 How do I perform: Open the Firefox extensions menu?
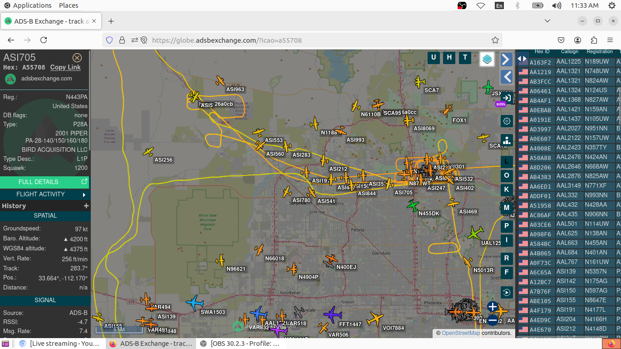(594, 40)
